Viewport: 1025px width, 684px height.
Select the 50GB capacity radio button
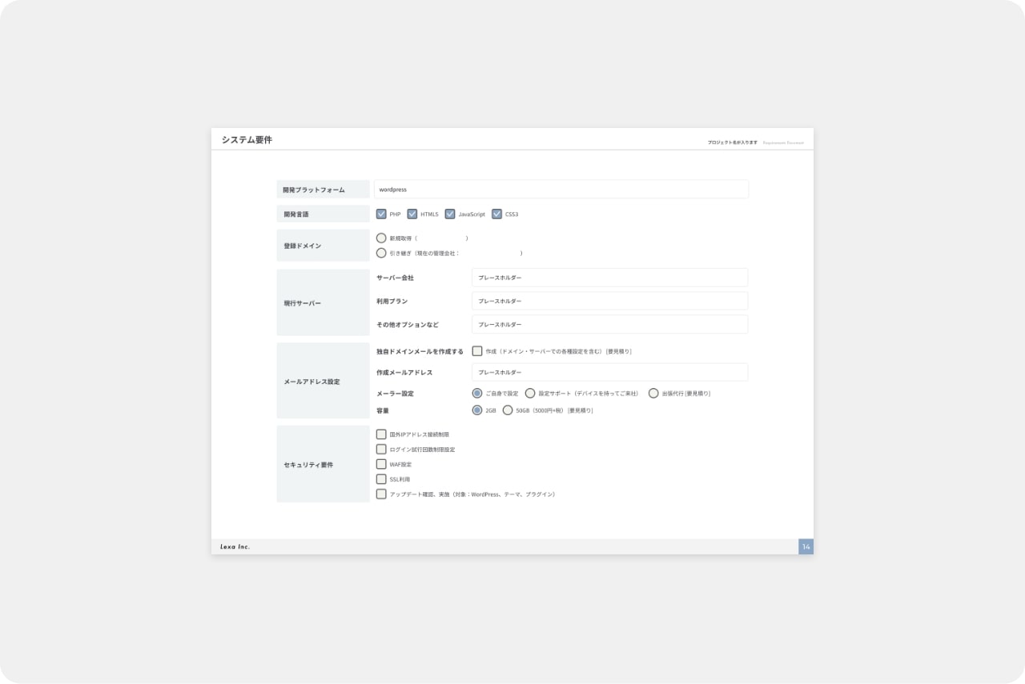(508, 410)
